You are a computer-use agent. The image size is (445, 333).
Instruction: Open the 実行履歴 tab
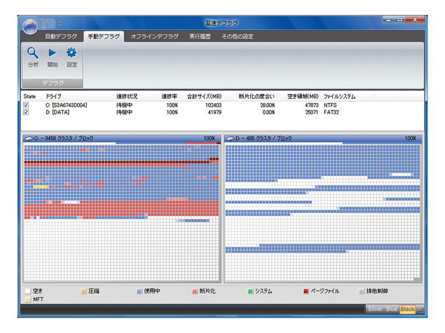200,37
